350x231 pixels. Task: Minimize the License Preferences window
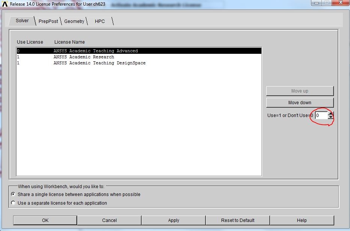click(316, 3)
